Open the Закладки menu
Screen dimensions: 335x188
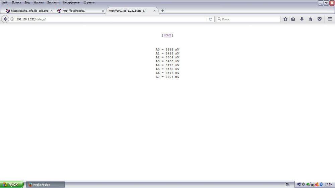pyautogui.click(x=53, y=3)
